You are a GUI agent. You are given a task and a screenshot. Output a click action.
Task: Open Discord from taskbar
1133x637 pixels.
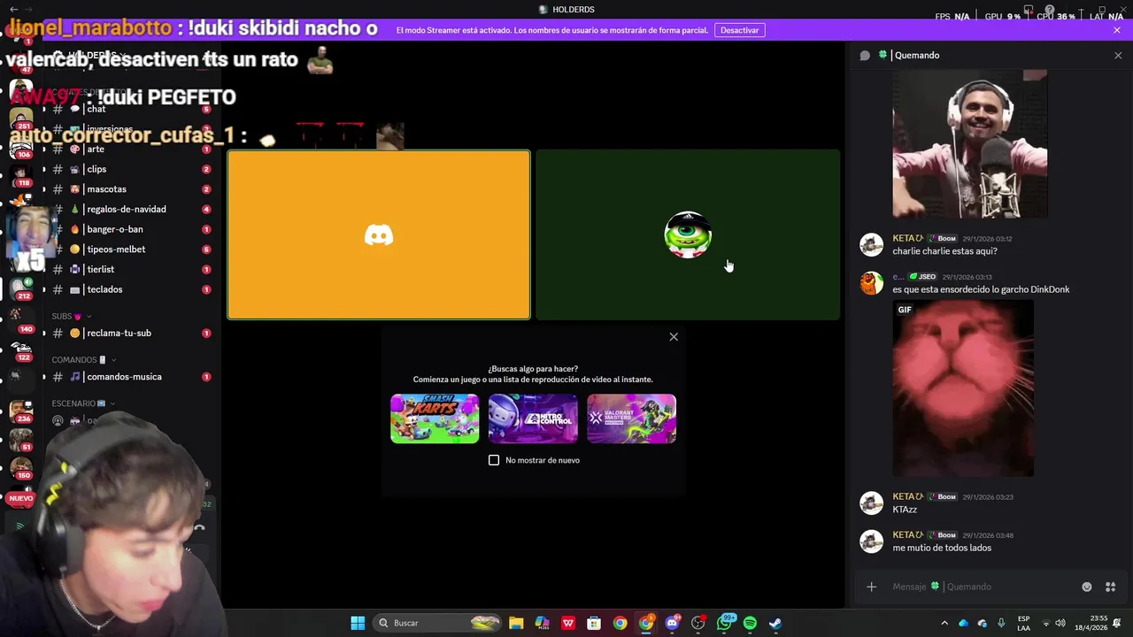672,623
